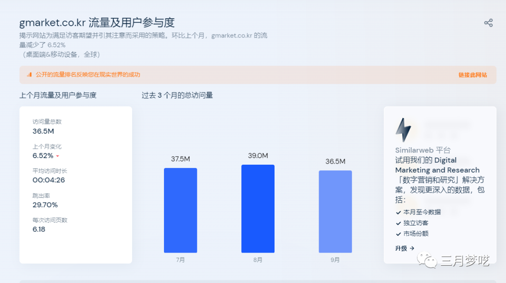Image resolution: width=506 pixels, height=283 pixels.
Task: Click the 跳出率 label
Action: tap(41, 196)
